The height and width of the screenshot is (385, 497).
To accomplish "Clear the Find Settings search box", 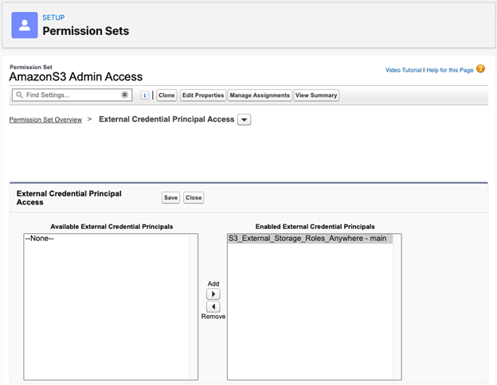I will (124, 95).
